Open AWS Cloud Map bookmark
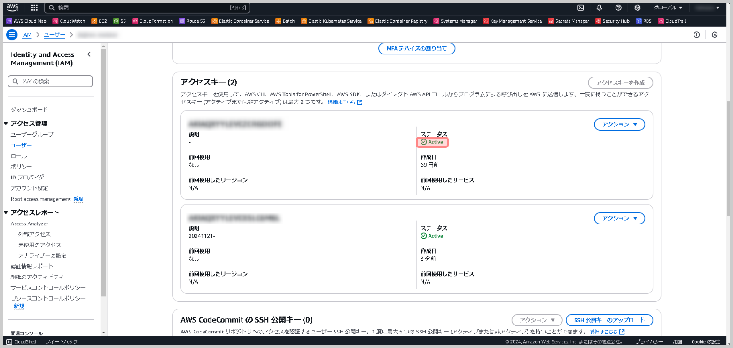Viewport: 733px width, 348px height. pyautogui.click(x=26, y=21)
